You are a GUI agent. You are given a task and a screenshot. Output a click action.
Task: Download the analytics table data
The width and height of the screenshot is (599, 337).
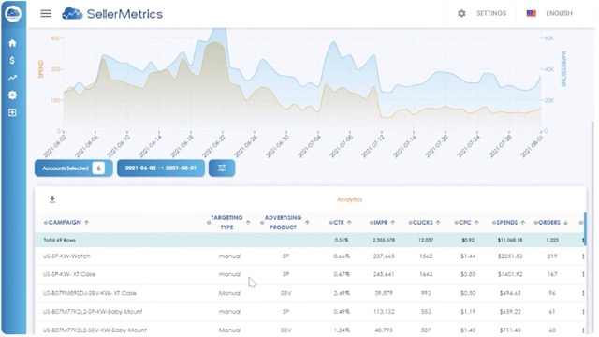(x=52, y=199)
